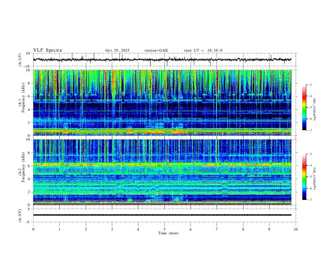This screenshot has width=333, height=257.
Task: Click the ch.1 spectrogram color scale bar
Action: point(304,108)
